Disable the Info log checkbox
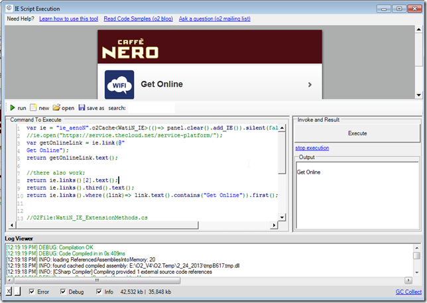Screen dimensions: 427x303 (x=100, y=292)
